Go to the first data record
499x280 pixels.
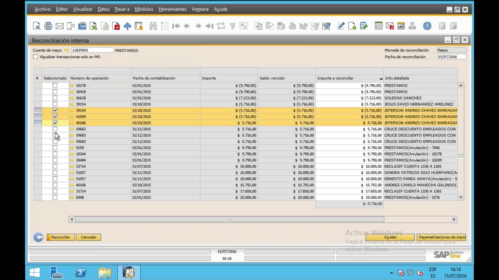coord(176,26)
